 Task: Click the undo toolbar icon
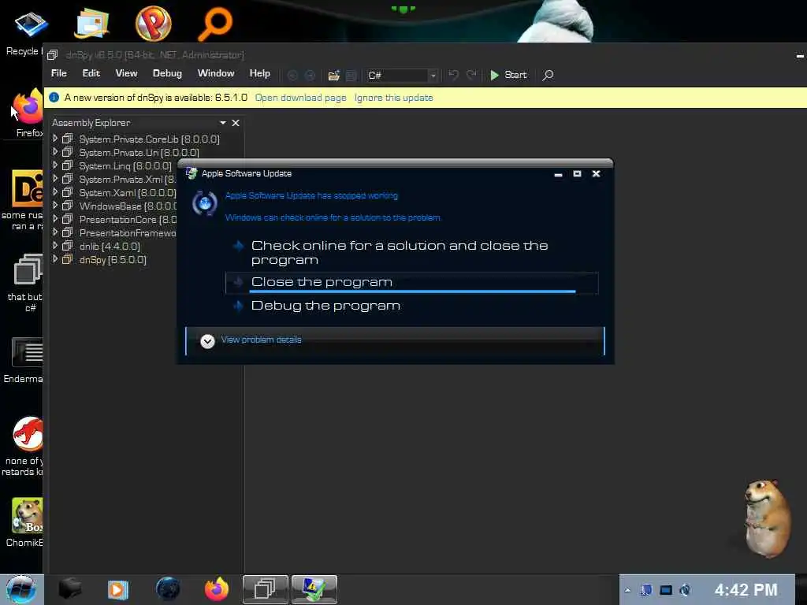tap(453, 75)
